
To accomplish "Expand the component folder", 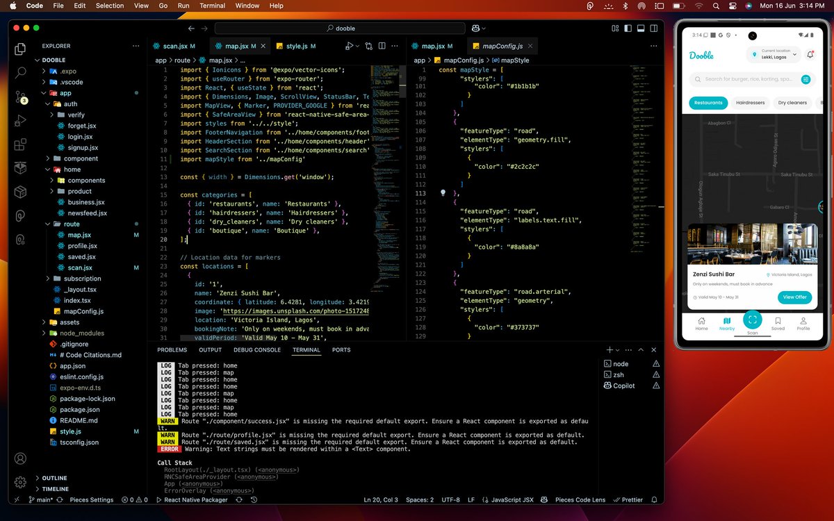I will point(48,158).
